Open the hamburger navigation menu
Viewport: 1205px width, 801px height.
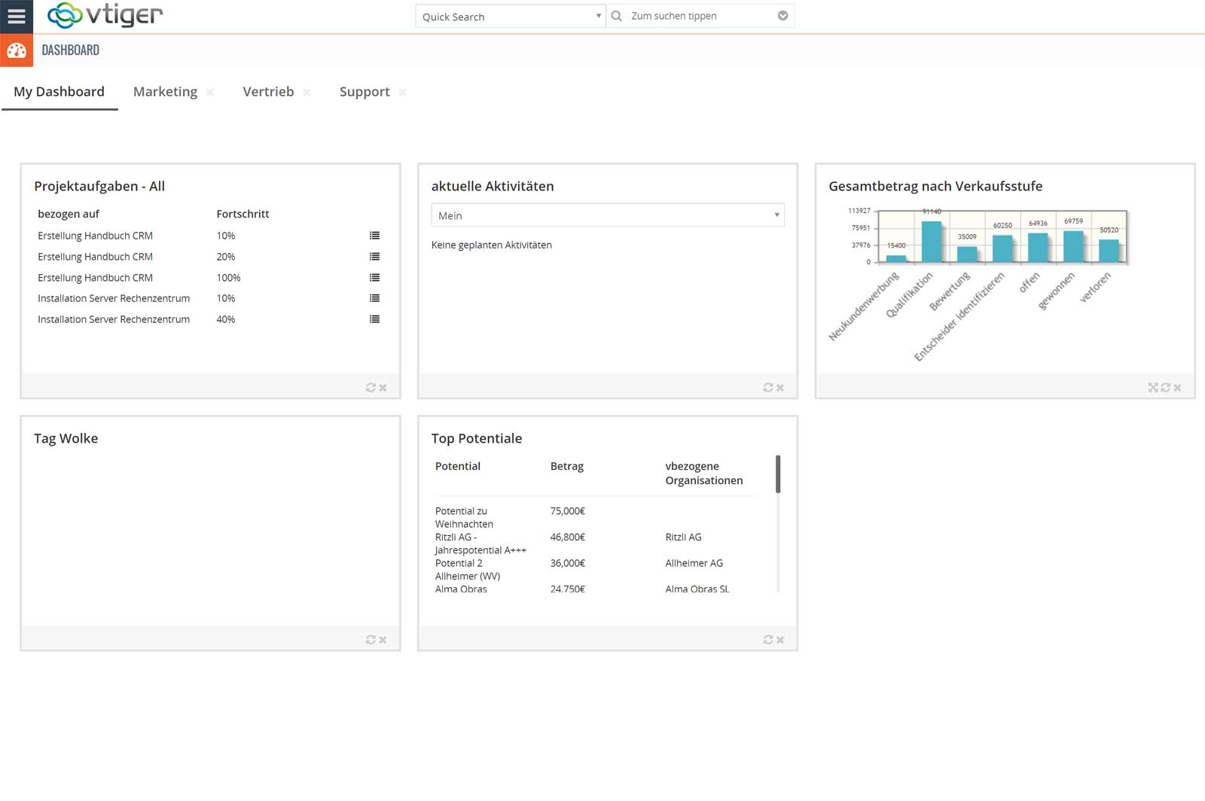16,16
